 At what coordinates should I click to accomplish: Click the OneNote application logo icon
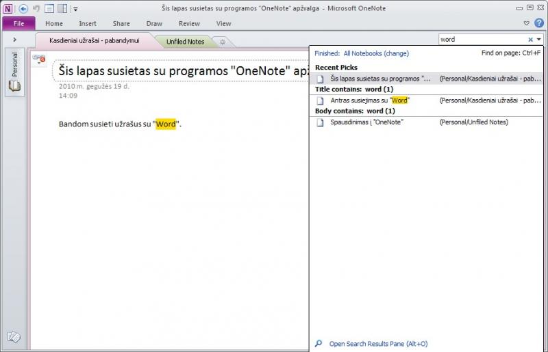(8, 9)
